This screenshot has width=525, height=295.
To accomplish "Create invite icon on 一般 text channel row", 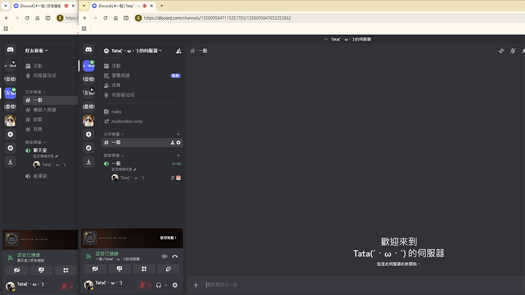I will tap(172, 143).
